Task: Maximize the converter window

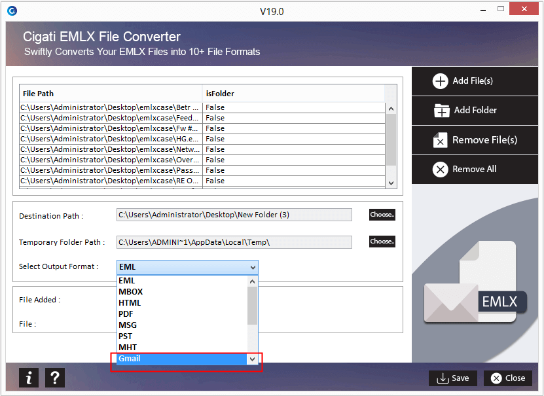Action: coord(501,9)
